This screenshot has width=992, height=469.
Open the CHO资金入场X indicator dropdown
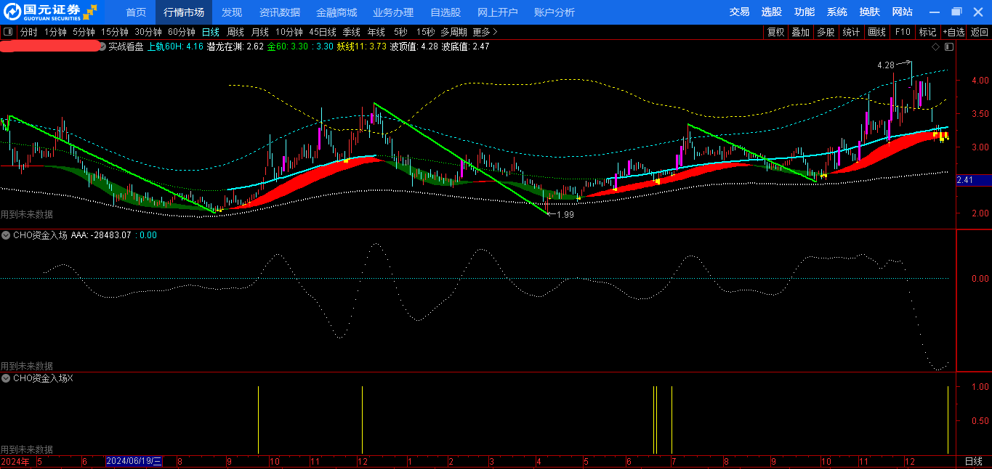coord(6,378)
